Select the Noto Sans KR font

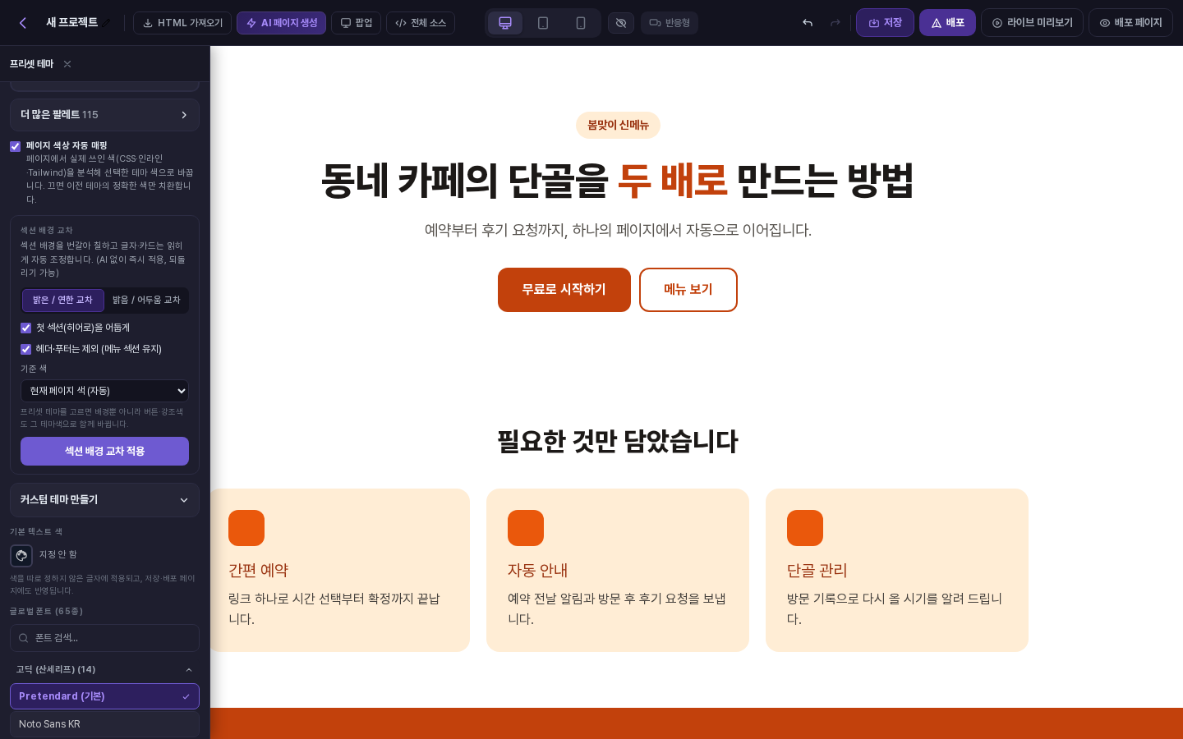tap(104, 724)
